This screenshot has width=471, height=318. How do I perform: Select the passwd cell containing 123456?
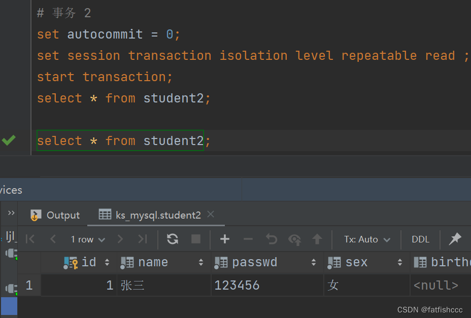coord(267,285)
